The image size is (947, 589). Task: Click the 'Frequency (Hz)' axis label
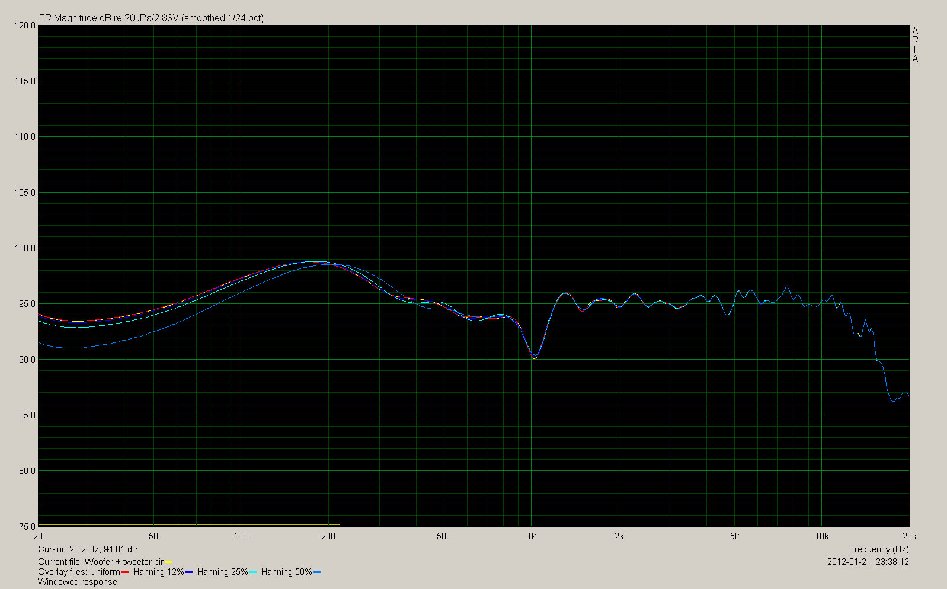tap(879, 549)
